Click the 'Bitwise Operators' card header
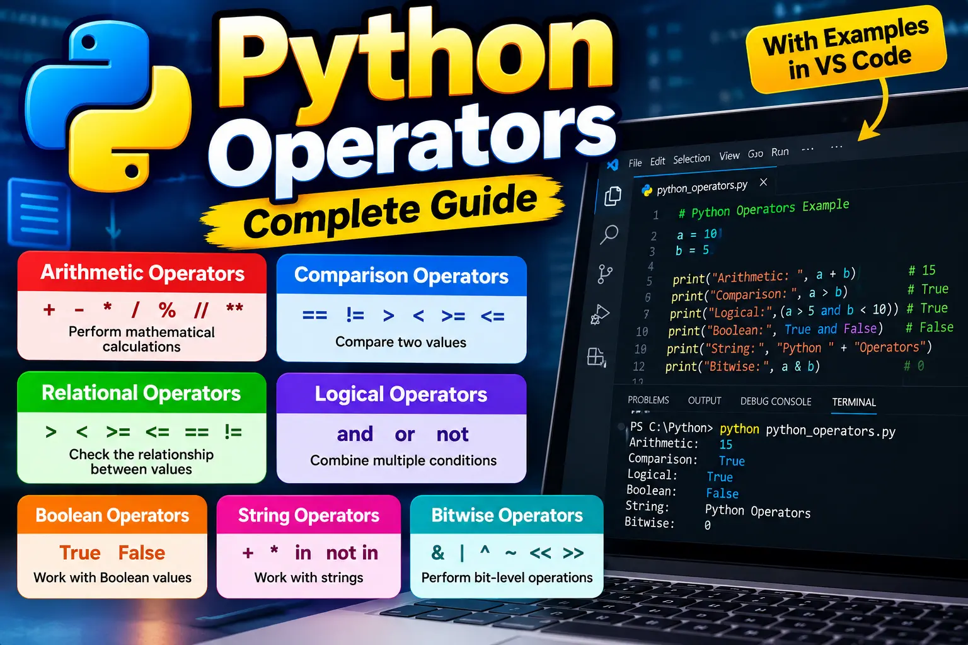 coord(507,515)
